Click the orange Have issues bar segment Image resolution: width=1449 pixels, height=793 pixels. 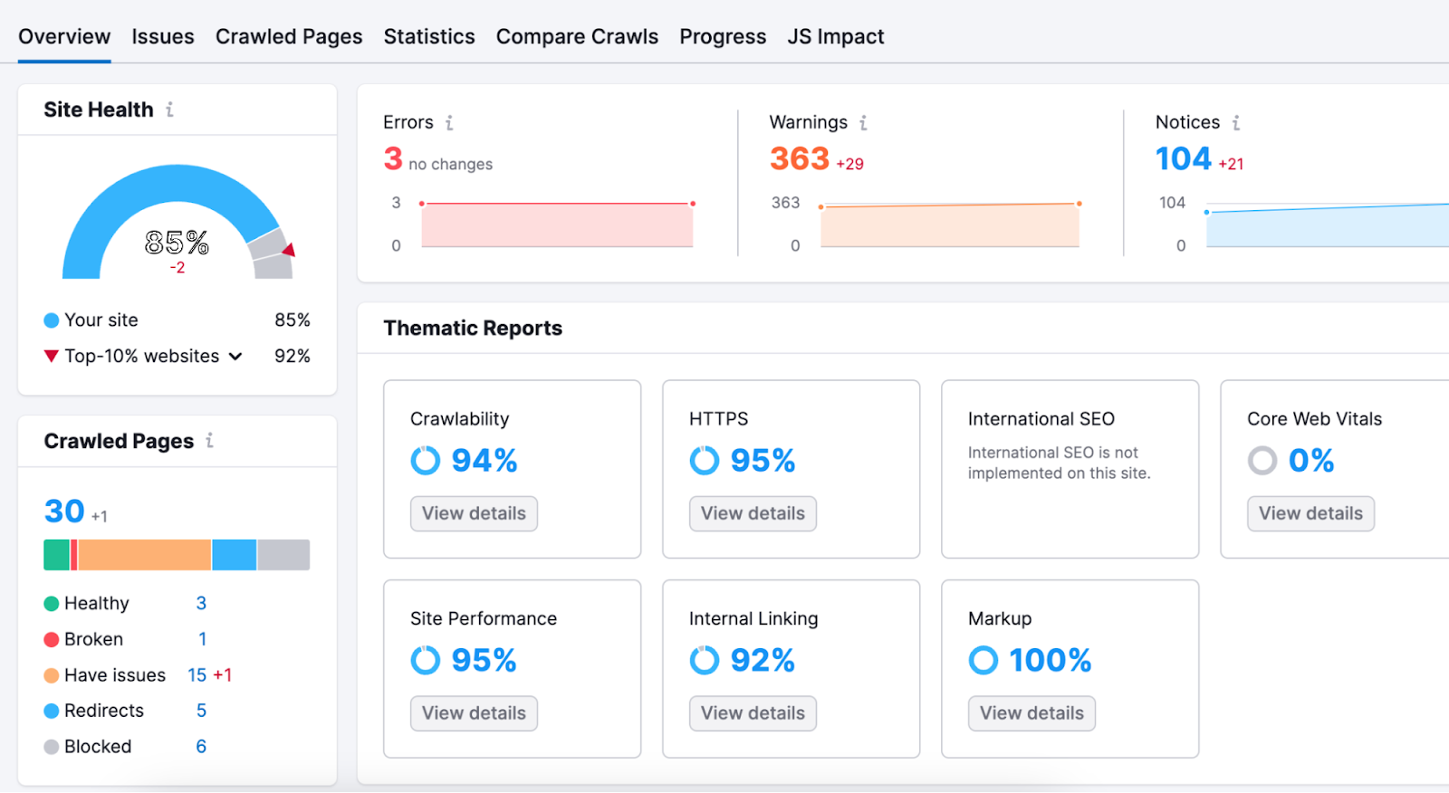[x=145, y=555]
